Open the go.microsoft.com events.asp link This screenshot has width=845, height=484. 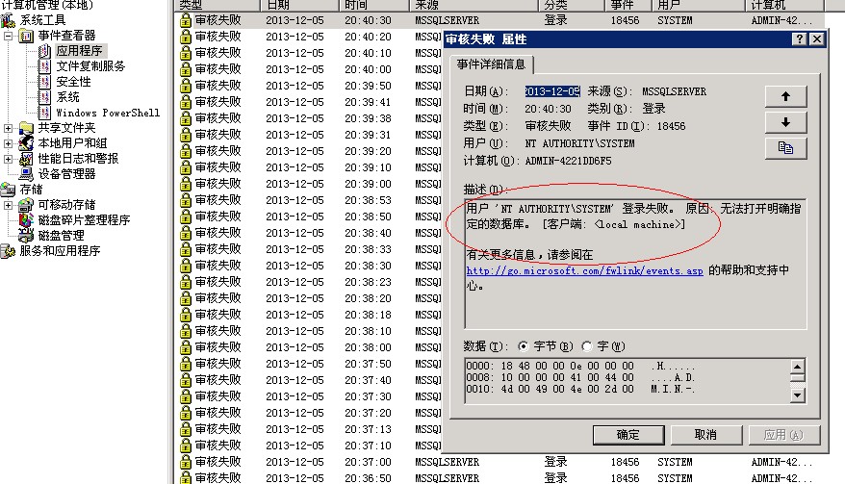point(584,271)
